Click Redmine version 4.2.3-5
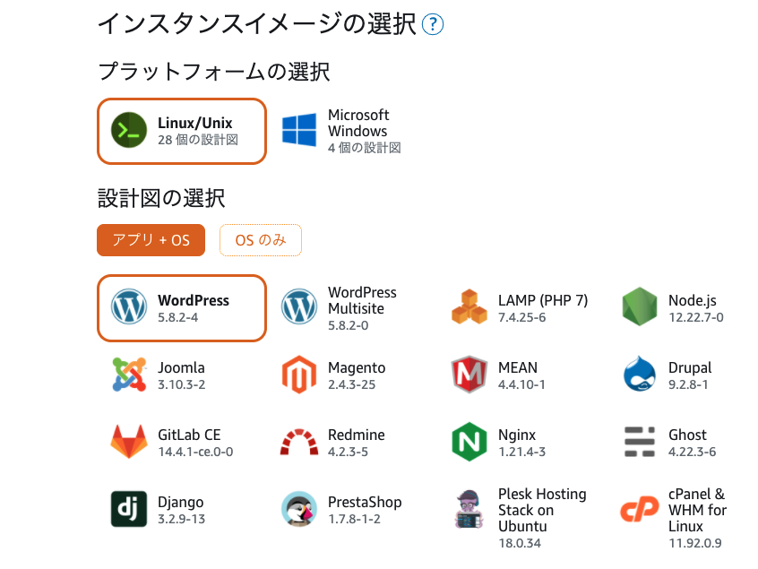This screenshot has height=569, width=758. pos(348,452)
